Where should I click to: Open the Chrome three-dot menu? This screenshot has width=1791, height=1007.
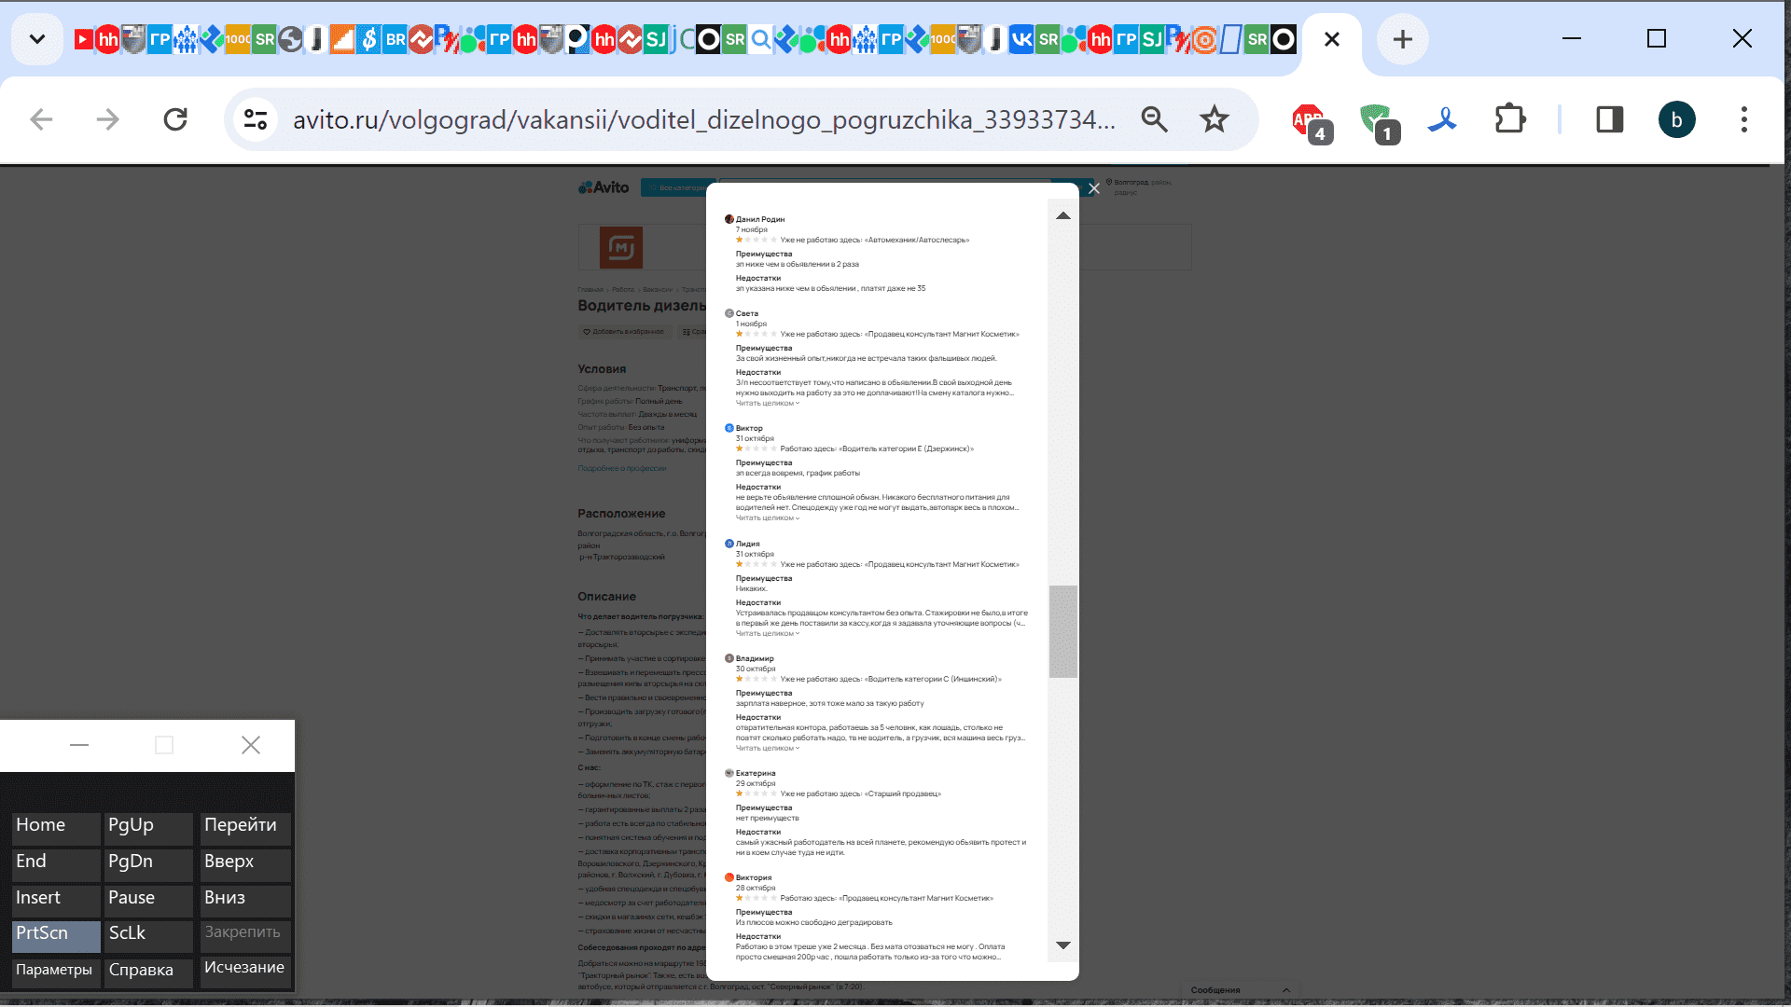click(x=1743, y=119)
